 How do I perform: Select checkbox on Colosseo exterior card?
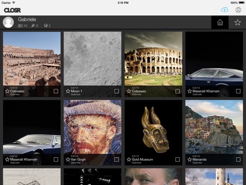177,91
